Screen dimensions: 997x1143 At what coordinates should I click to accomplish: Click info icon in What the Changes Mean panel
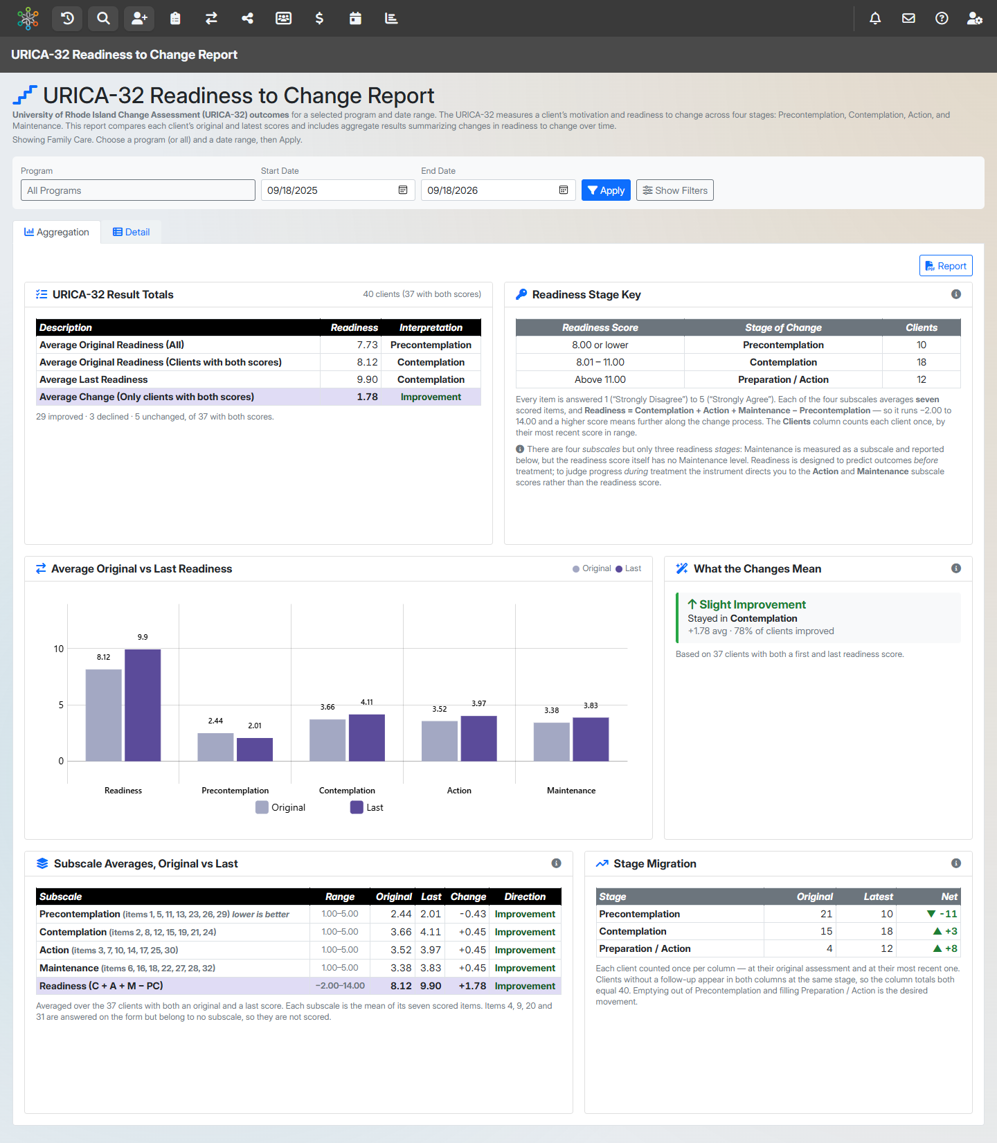[956, 568]
